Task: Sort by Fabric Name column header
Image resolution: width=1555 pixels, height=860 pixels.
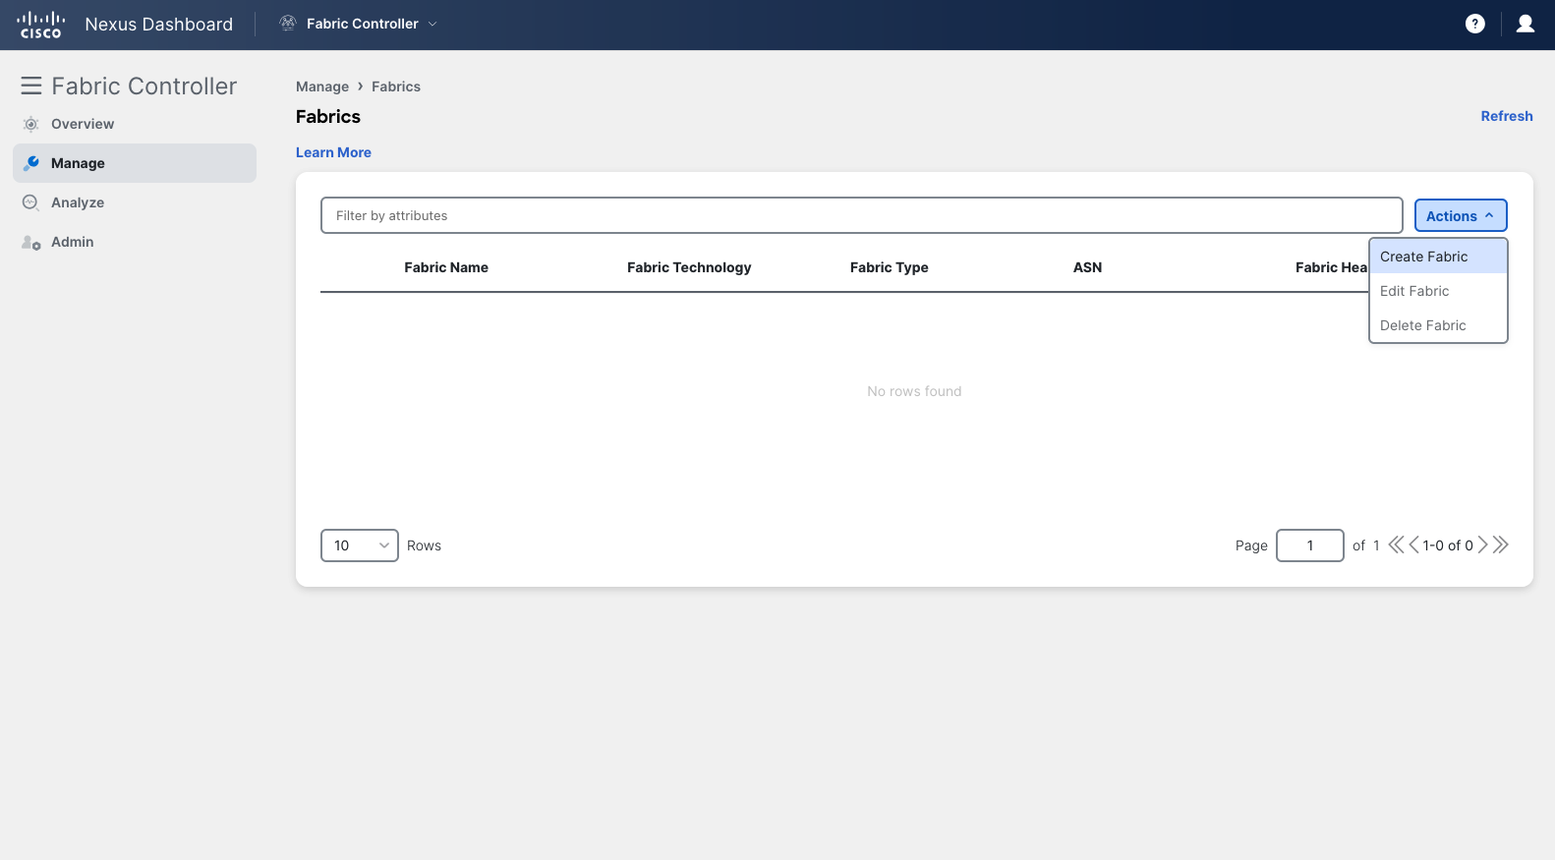Action: 446,267
